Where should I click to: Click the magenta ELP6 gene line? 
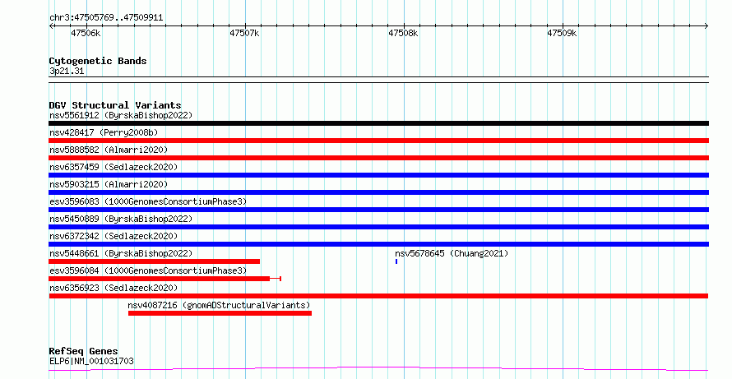[378, 369]
